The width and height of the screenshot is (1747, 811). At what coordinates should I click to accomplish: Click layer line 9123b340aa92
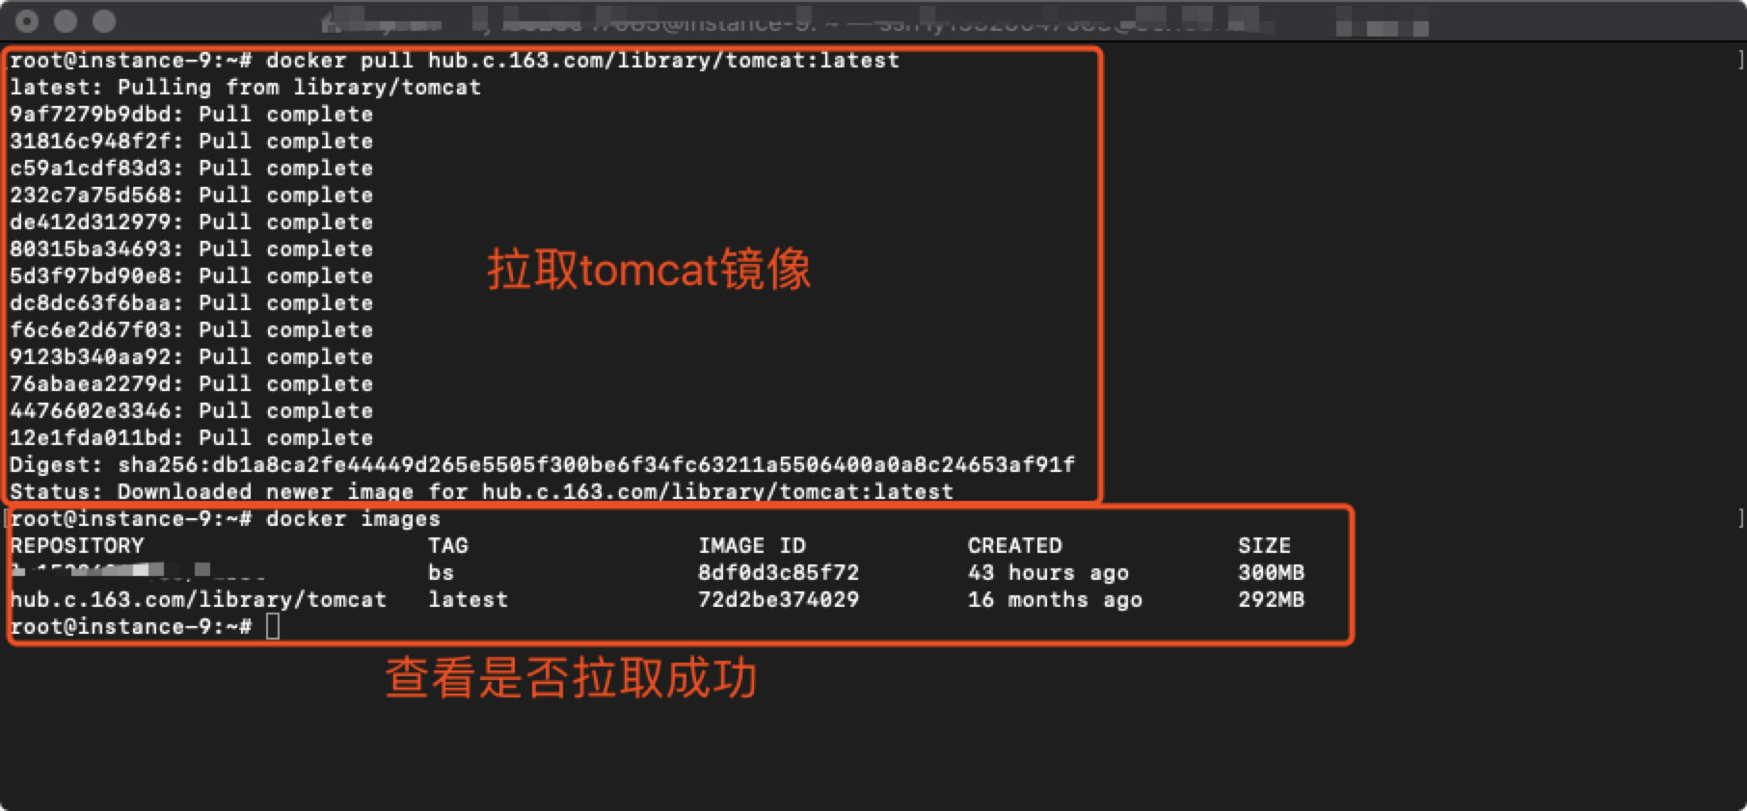(x=191, y=357)
